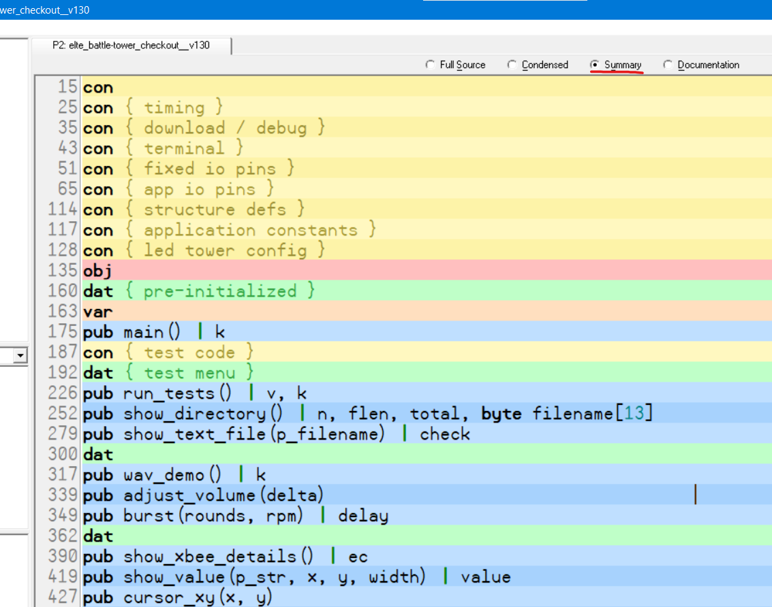Click the 'pub adjust_volume(delta)' line
The height and width of the screenshot is (607, 772).
pos(427,495)
